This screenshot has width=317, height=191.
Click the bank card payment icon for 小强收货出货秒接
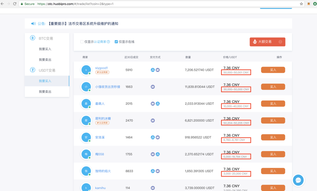pyautogui.click(x=153, y=87)
